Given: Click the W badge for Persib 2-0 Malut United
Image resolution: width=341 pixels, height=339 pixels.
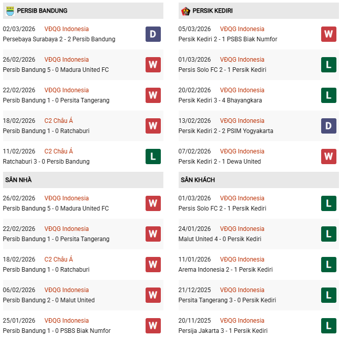Looking at the screenshot, I should 153,295.
